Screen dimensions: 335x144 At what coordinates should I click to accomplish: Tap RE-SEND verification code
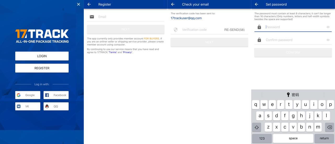point(234,30)
